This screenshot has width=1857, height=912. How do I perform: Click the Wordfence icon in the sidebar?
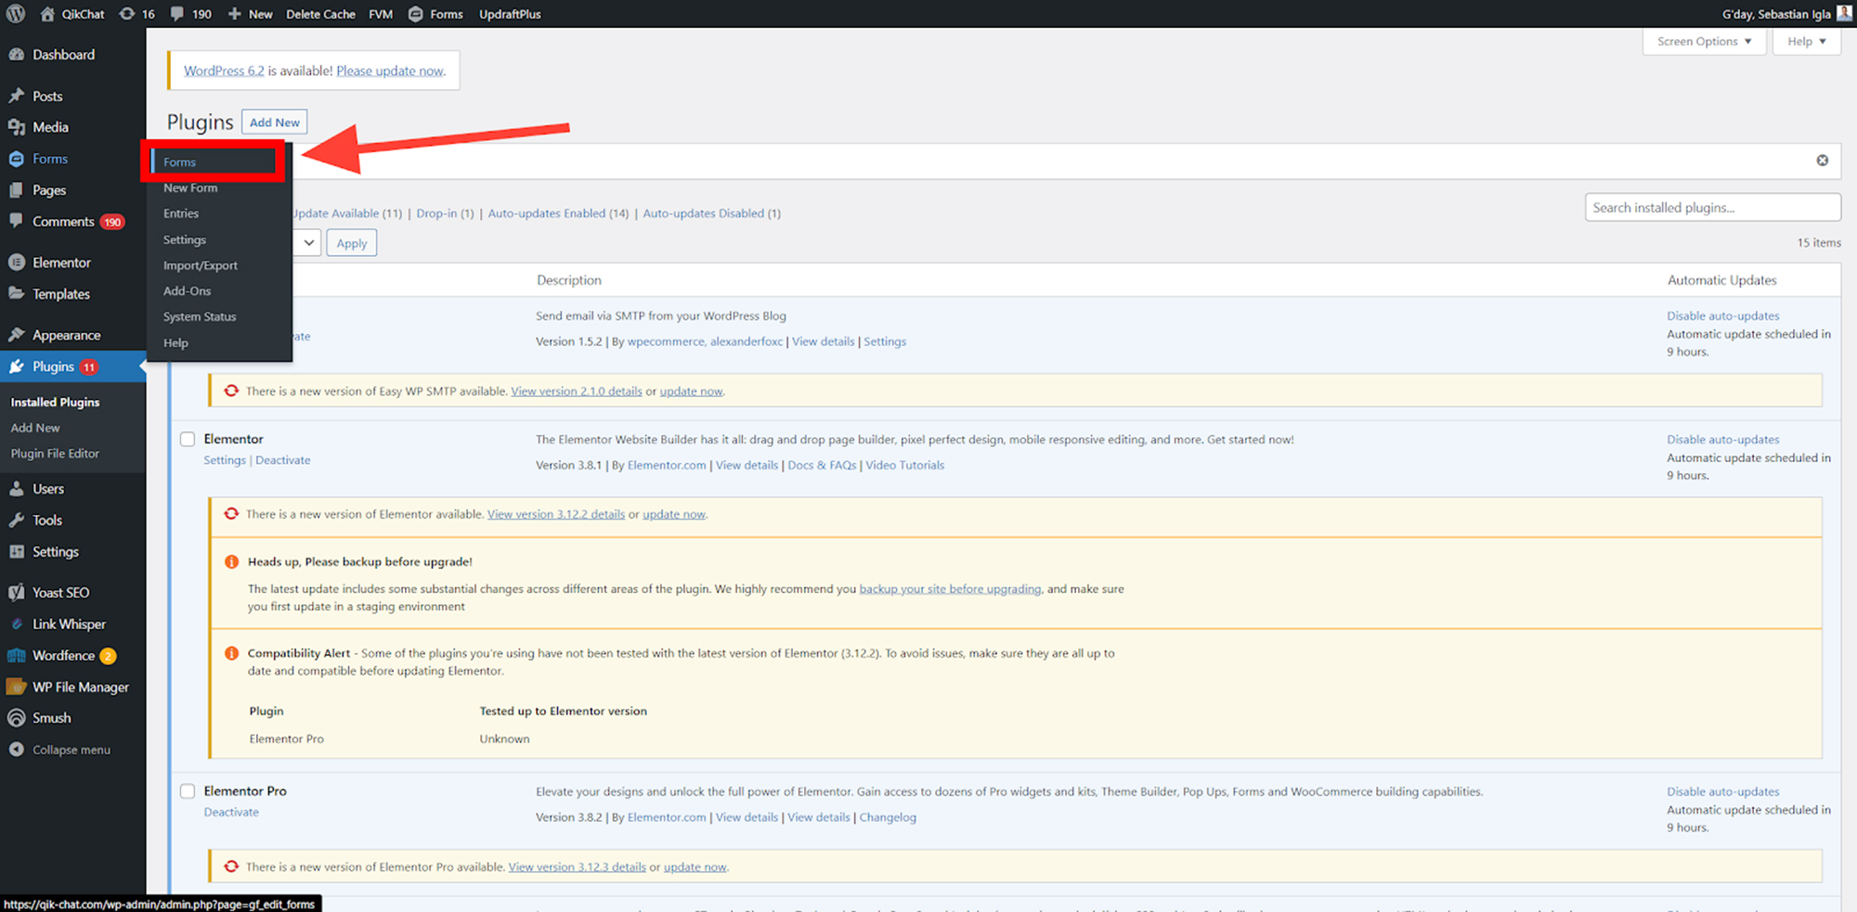tap(16, 656)
